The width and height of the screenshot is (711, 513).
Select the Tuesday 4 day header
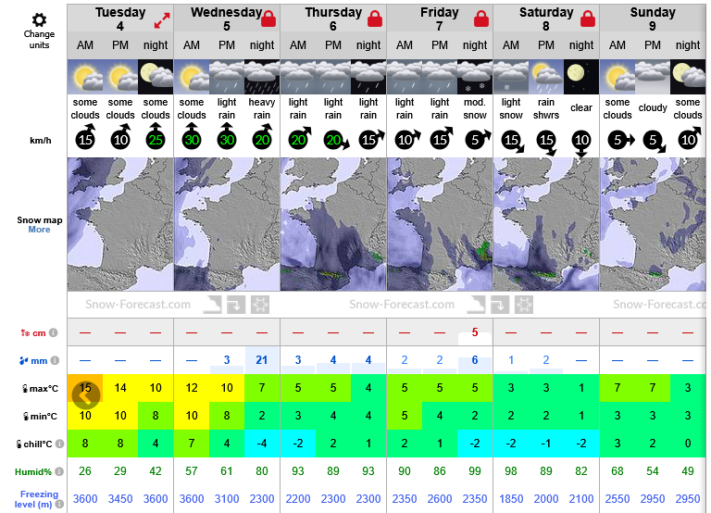point(120,19)
